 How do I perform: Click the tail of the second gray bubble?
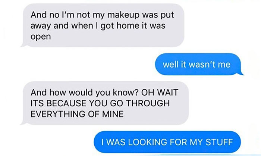(23, 123)
